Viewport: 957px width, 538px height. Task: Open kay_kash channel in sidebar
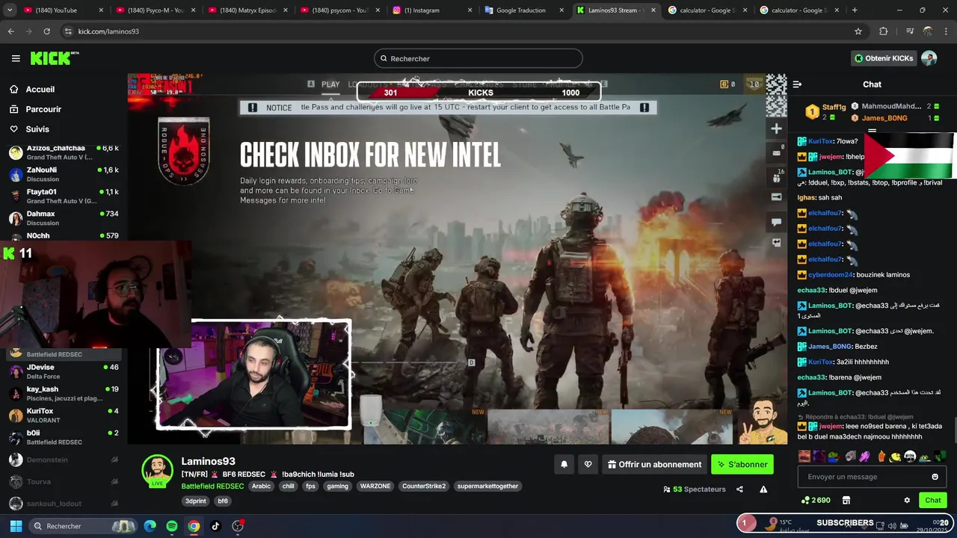click(64, 393)
